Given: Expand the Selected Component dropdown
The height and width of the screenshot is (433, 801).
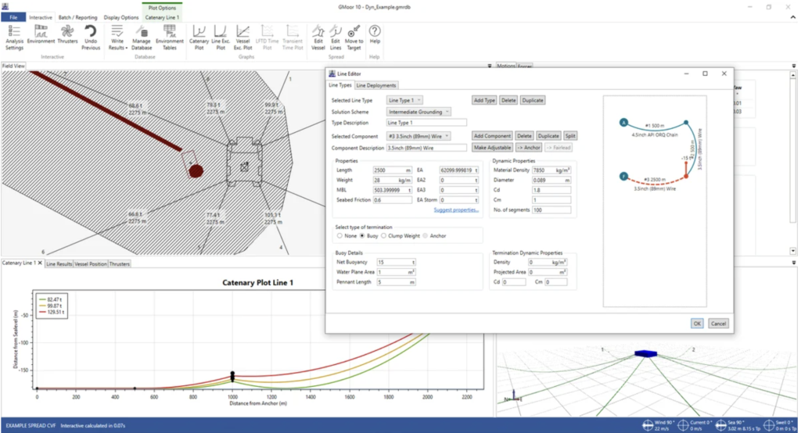Looking at the screenshot, I should 419,136.
